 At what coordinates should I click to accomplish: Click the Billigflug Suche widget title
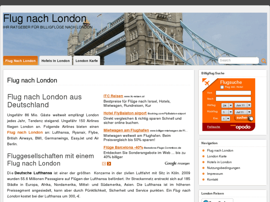[x=213, y=73]
